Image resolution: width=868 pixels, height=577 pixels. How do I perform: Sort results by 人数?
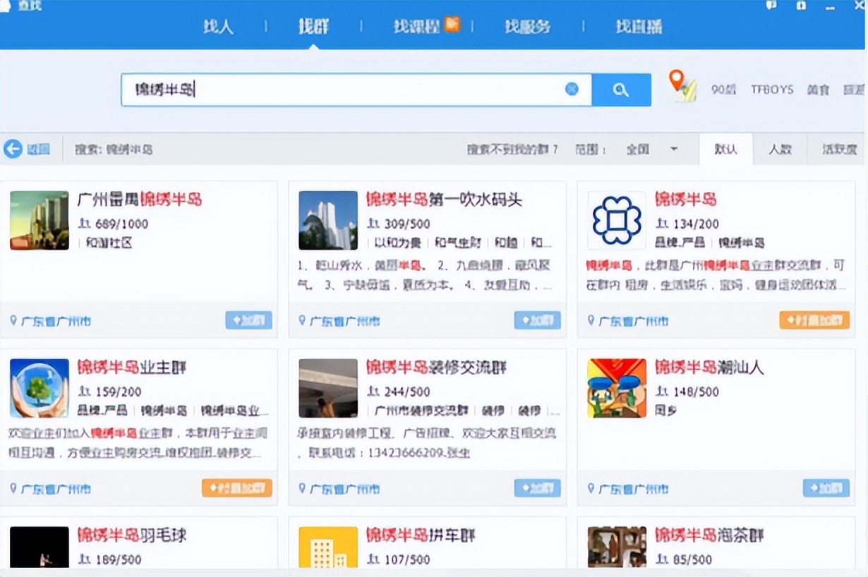coord(780,149)
